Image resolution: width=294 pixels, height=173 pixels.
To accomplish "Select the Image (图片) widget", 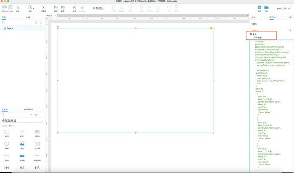I will [x=22, y=145].
